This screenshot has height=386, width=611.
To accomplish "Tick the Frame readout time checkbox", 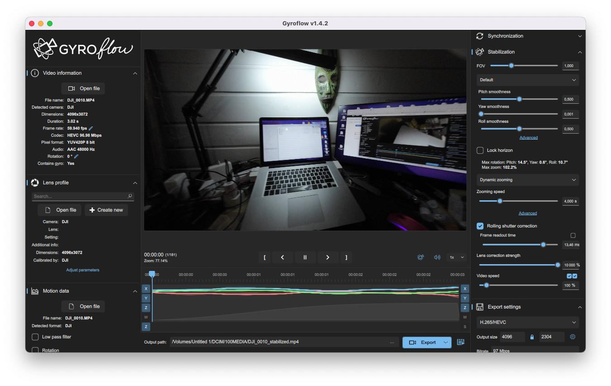I will coord(573,235).
